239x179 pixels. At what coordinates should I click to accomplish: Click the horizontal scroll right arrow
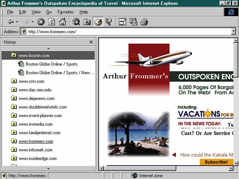coord(231,168)
